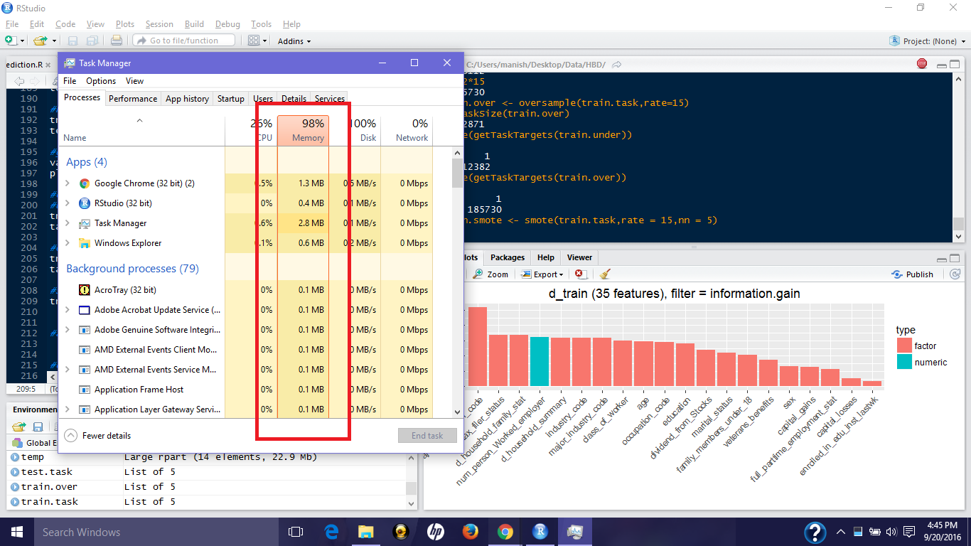Click the remove current plot icon

pyautogui.click(x=579, y=274)
